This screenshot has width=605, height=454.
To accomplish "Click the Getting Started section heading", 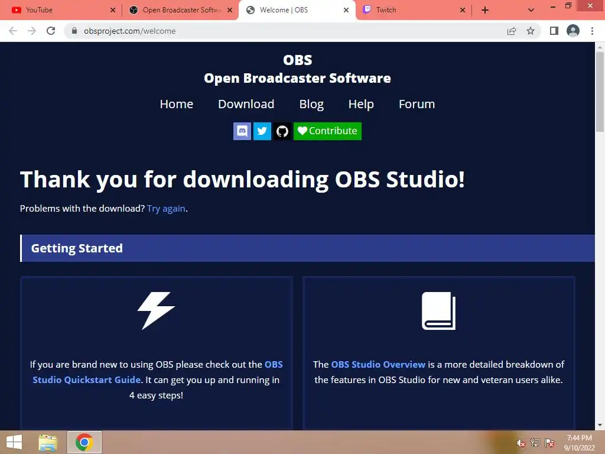I will click(77, 248).
